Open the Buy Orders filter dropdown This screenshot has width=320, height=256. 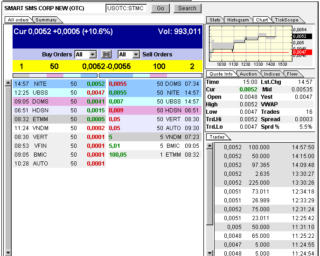92,55
